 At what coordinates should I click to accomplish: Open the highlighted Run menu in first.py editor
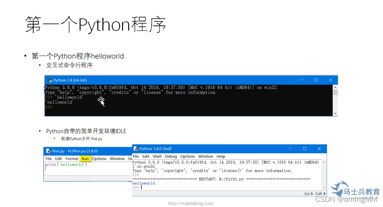click(x=85, y=159)
